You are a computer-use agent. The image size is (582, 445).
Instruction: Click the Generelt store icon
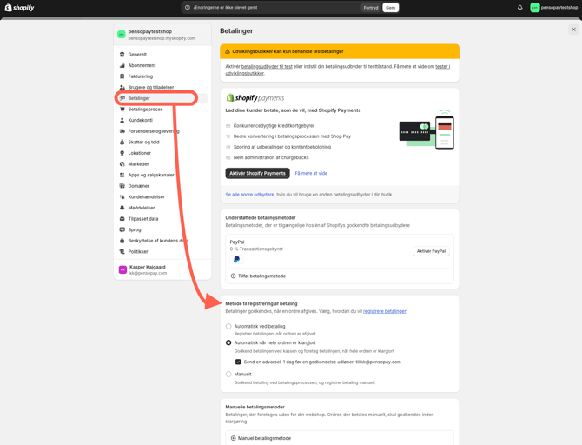(x=122, y=54)
